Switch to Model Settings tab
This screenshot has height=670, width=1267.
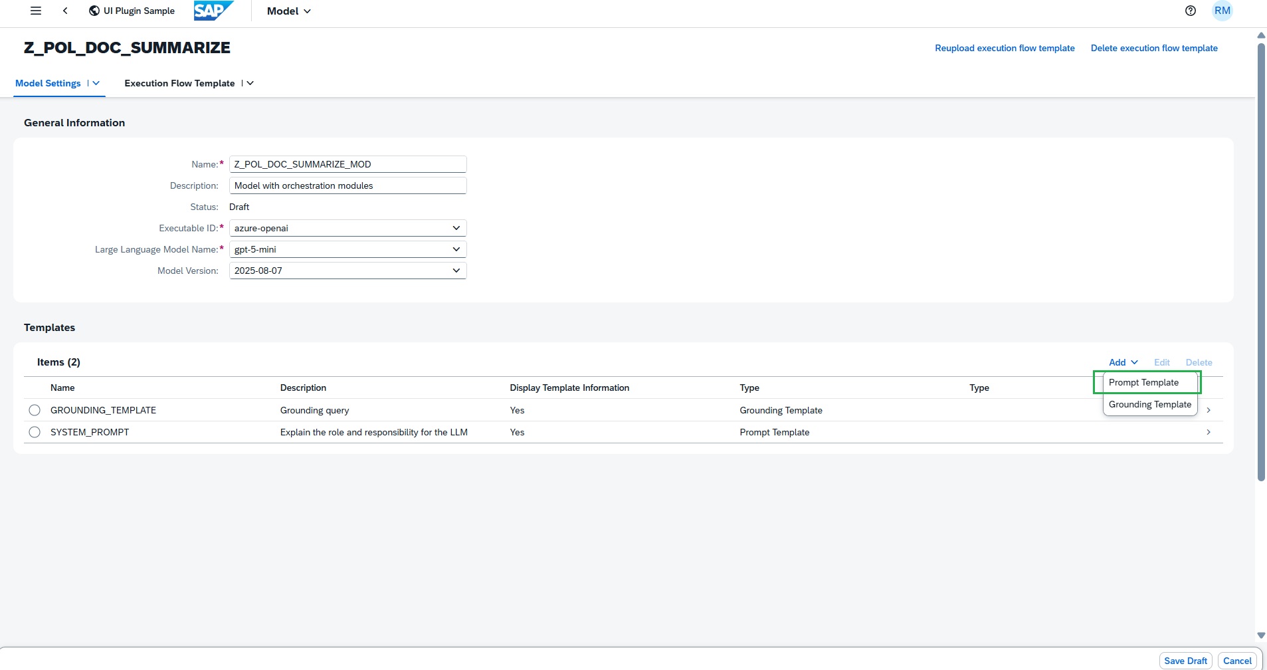pos(48,83)
